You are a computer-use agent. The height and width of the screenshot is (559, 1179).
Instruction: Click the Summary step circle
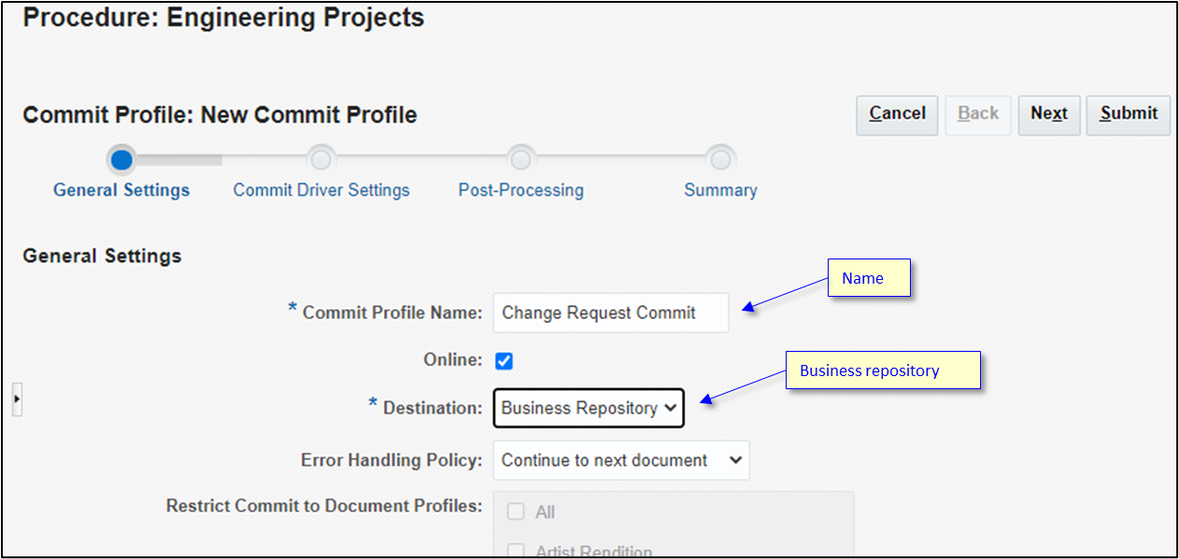click(720, 159)
